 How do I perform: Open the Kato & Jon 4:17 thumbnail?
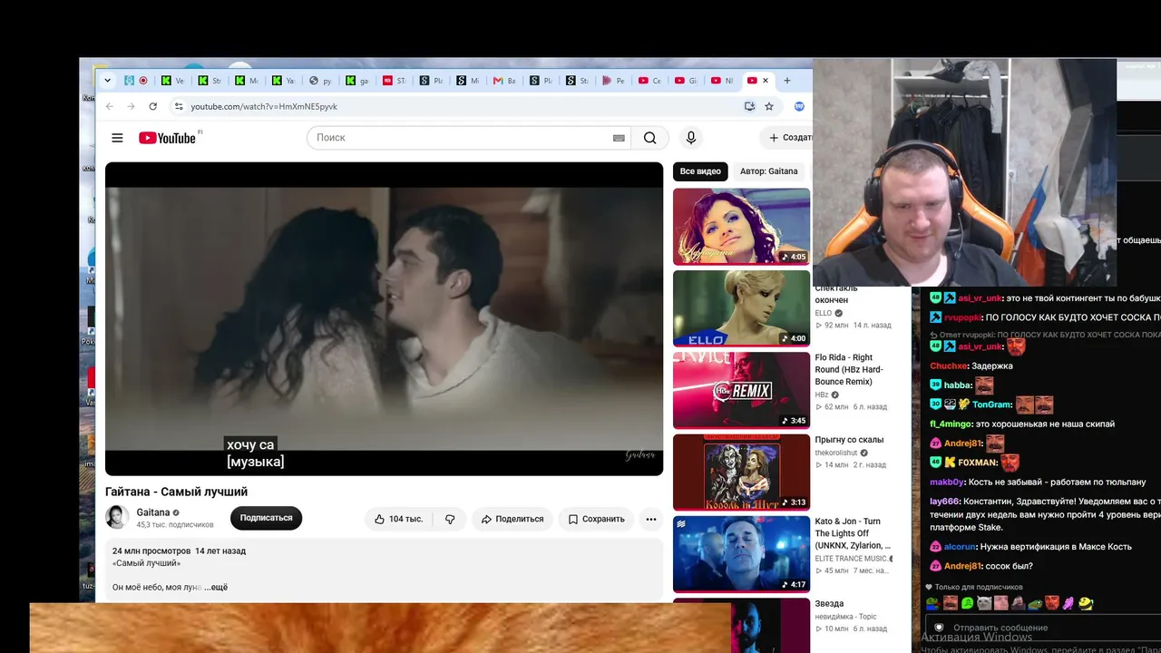(x=741, y=554)
